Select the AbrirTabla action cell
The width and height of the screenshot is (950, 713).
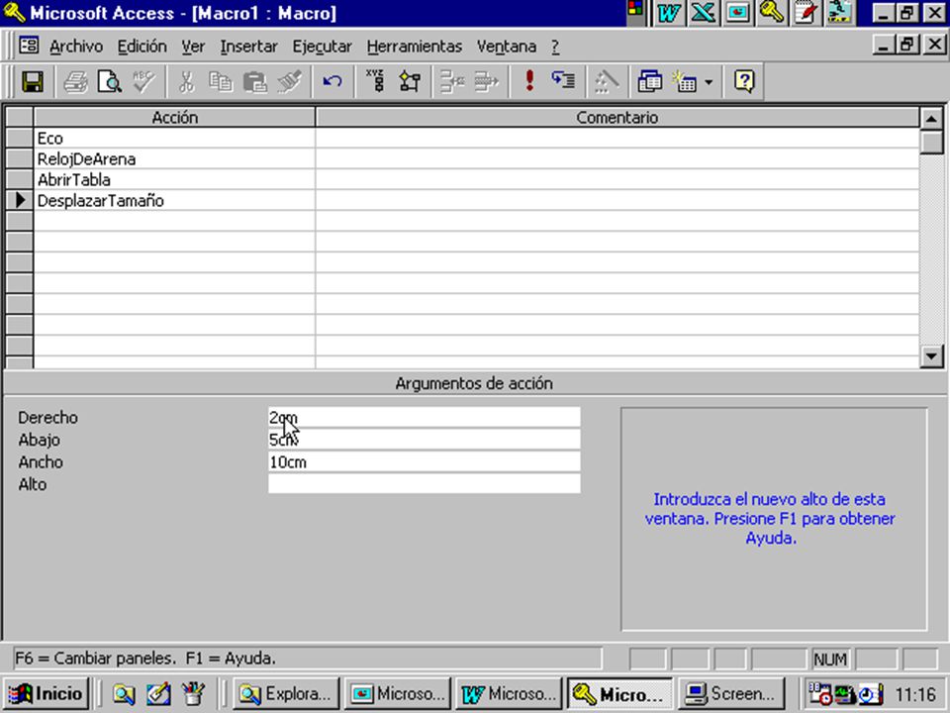tap(174, 179)
